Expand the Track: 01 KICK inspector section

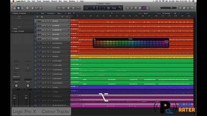point(12,31)
